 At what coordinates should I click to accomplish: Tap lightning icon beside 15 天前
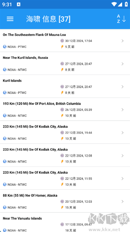point(62,207)
